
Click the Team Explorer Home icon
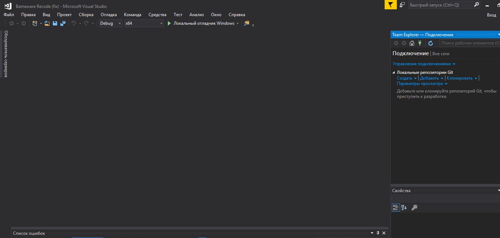[x=412, y=43]
